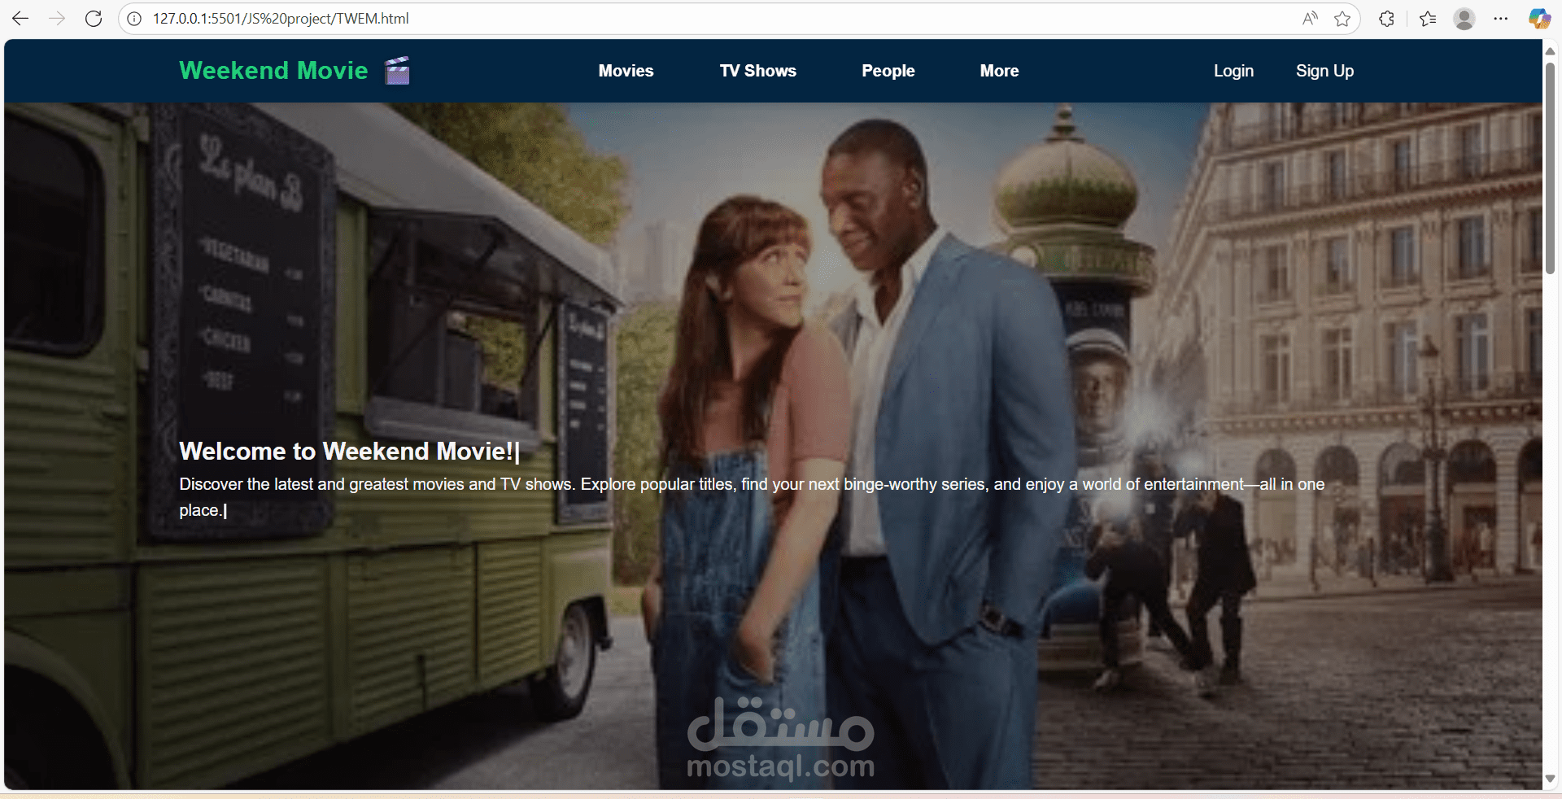Click the clapperboard logo icon
This screenshot has width=1562, height=799.
point(397,71)
